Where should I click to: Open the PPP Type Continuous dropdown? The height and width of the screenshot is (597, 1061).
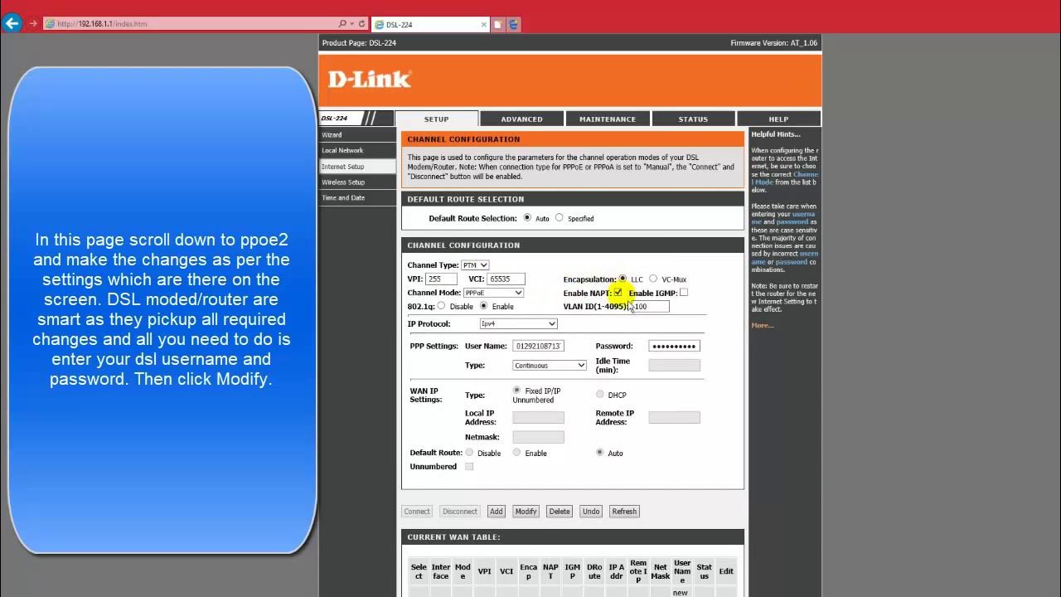[550, 365]
